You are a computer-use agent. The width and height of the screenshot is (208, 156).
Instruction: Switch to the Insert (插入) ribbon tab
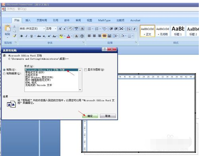point(28,20)
